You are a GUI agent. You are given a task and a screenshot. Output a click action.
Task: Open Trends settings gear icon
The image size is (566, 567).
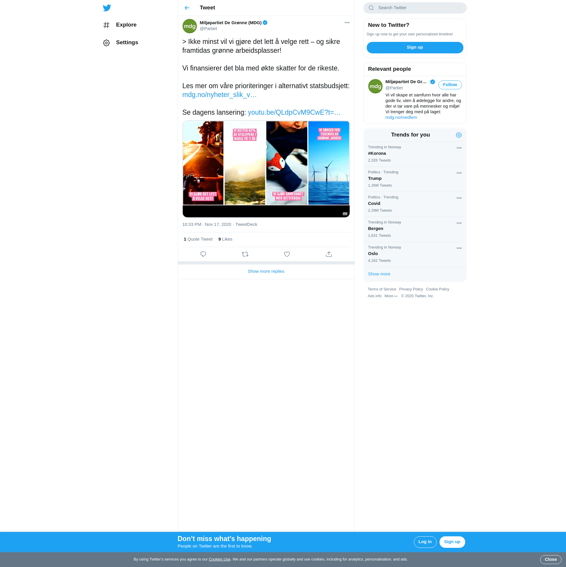[459, 135]
